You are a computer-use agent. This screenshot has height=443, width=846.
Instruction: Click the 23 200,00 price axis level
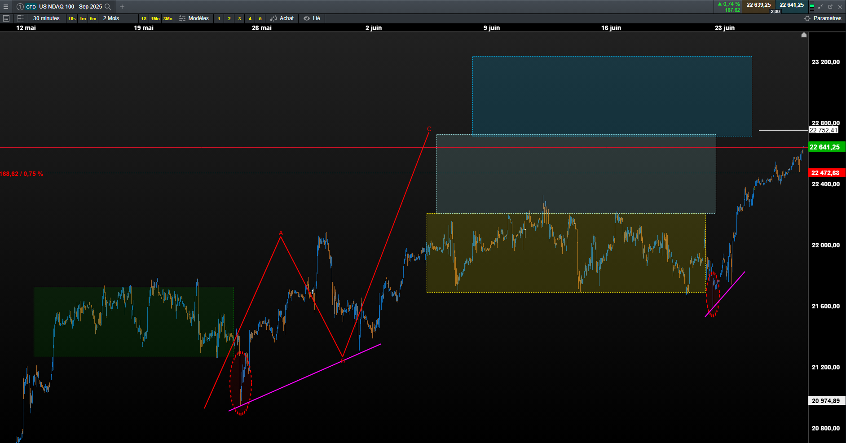[825, 62]
